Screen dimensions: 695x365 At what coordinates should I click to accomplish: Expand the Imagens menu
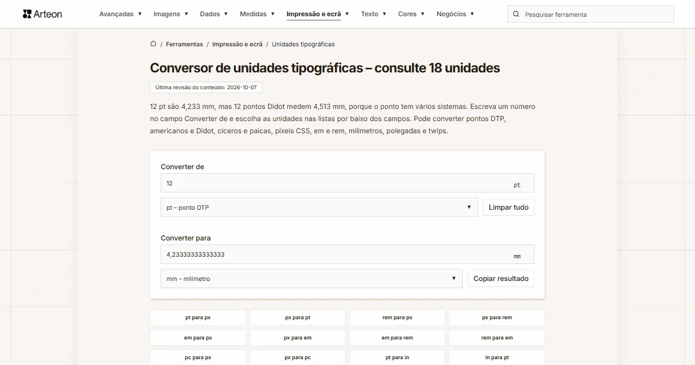[171, 14]
